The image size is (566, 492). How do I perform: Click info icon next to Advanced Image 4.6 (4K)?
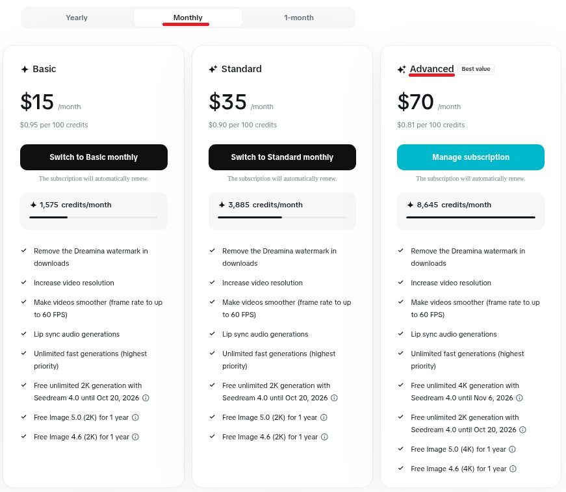coord(512,469)
